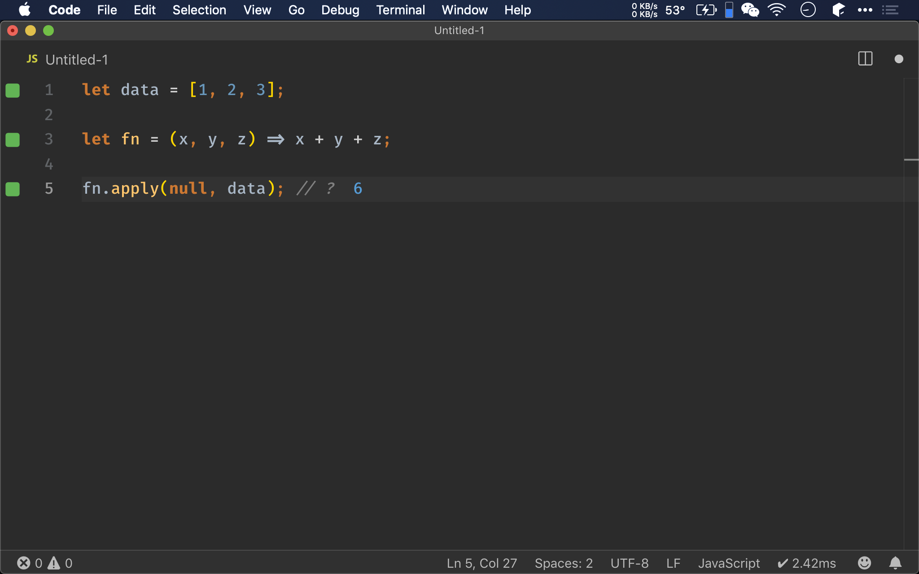The image size is (919, 574).
Task: Open the Terminal menu
Action: (x=400, y=9)
